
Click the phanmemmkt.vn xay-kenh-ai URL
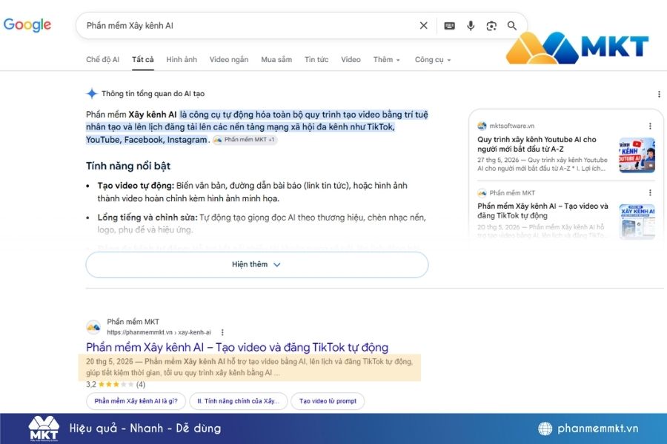pos(159,332)
